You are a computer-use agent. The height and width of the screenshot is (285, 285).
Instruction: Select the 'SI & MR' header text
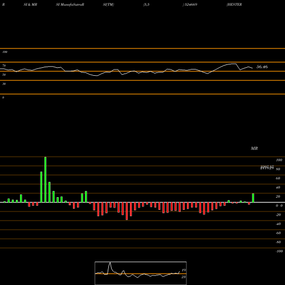point(30,5)
